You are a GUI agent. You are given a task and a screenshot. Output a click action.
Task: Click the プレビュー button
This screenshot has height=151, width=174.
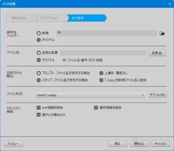click(x=13, y=144)
